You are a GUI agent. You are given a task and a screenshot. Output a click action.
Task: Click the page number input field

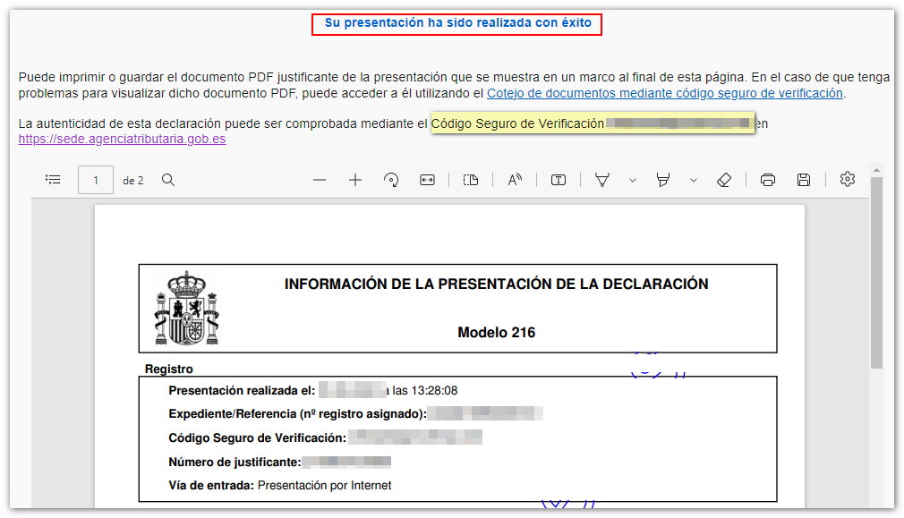(96, 180)
